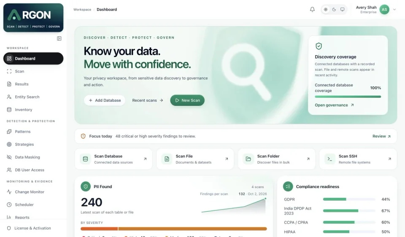The height and width of the screenshot is (237, 405).
Task: Click Discovery coverage shield icon
Action: (x=319, y=46)
